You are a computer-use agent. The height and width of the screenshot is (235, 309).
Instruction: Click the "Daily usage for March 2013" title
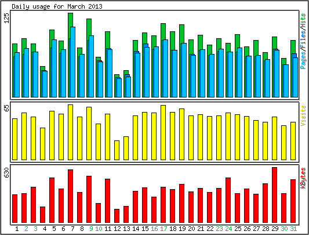point(57,7)
